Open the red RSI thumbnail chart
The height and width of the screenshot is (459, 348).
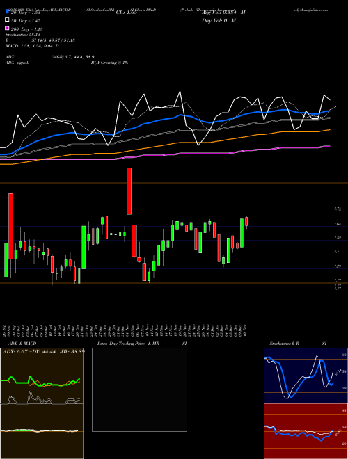(x=306, y=431)
